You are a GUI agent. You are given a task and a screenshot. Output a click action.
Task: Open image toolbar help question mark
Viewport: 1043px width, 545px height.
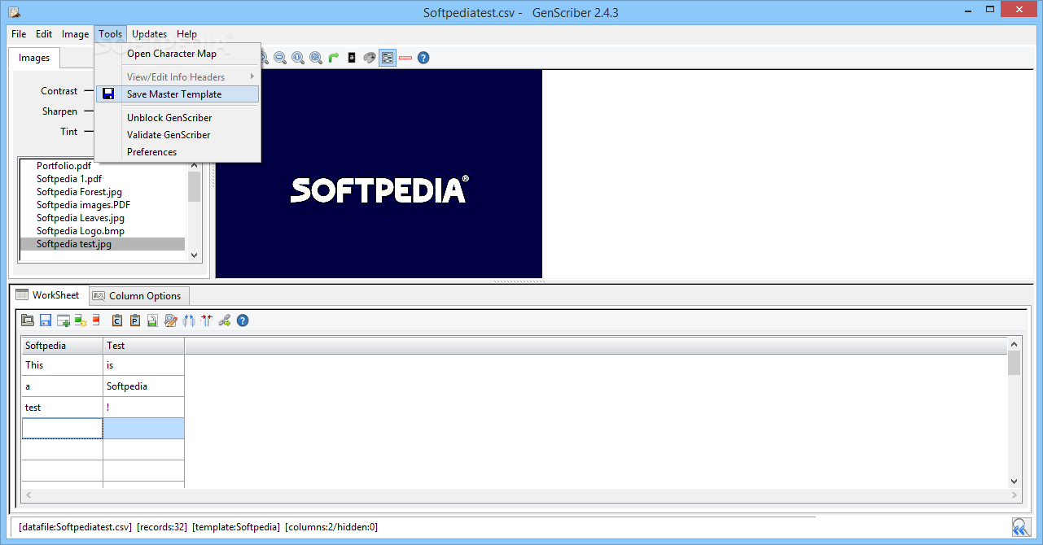(x=423, y=58)
